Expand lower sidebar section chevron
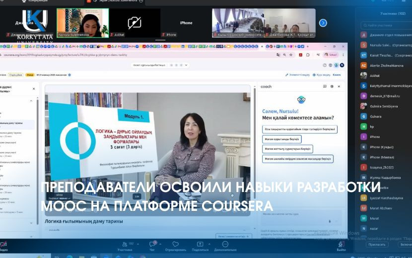This screenshot has height=258, width=412. (x=31, y=223)
